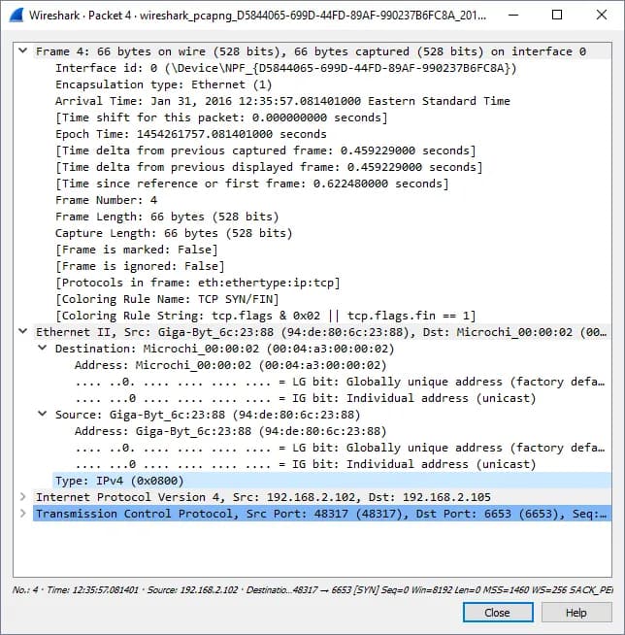This screenshot has height=635, width=625.
Task: Select the Coloring Rule String row
Action: point(332,316)
